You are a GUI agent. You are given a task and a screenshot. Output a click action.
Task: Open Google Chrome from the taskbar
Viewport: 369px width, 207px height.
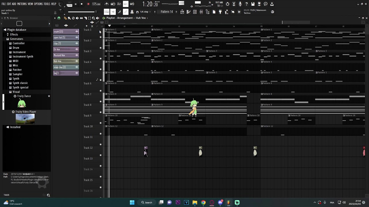(203, 202)
